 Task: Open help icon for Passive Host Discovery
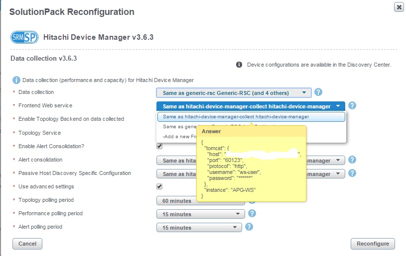(352, 173)
